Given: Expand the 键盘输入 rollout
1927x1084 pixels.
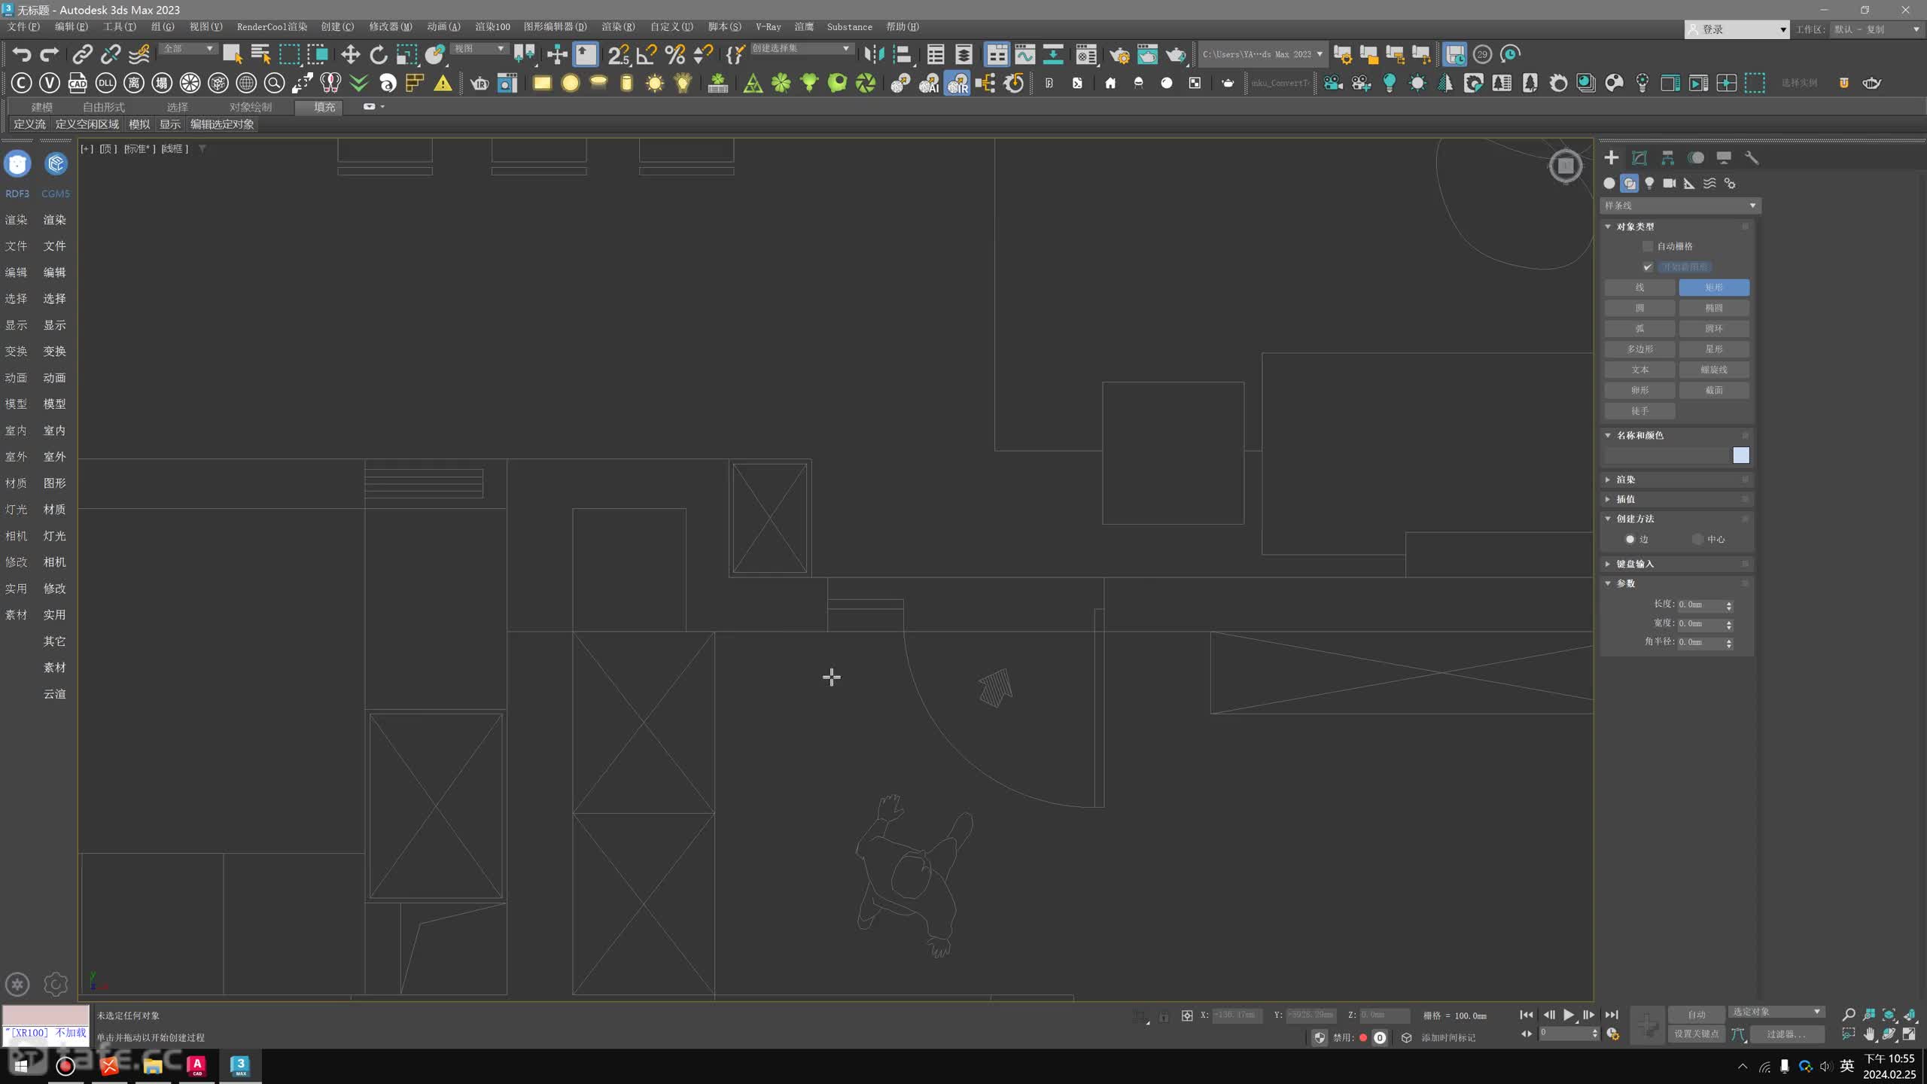Looking at the screenshot, I should click(1678, 564).
